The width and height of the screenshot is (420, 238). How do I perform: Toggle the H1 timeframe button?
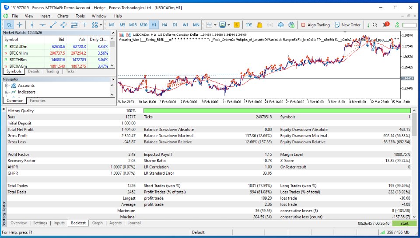pos(154,25)
